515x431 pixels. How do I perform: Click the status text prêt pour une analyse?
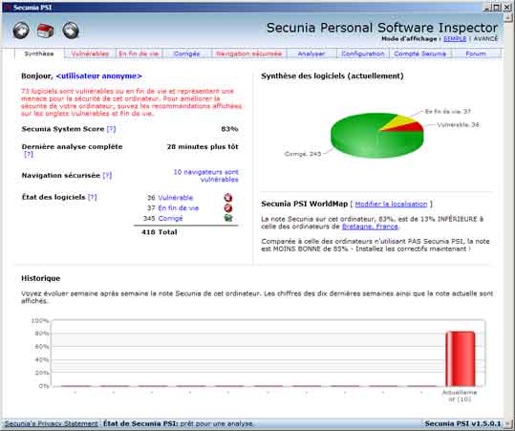pyautogui.click(x=217, y=423)
